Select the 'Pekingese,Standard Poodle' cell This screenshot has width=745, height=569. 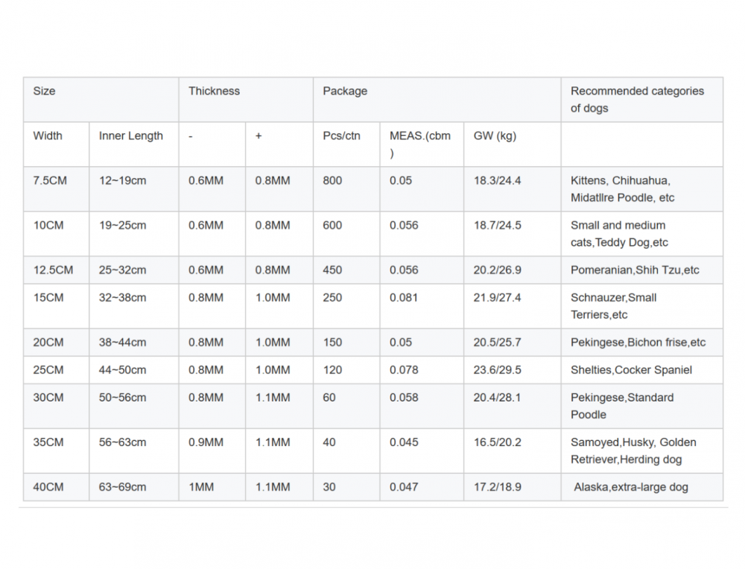(x=642, y=406)
